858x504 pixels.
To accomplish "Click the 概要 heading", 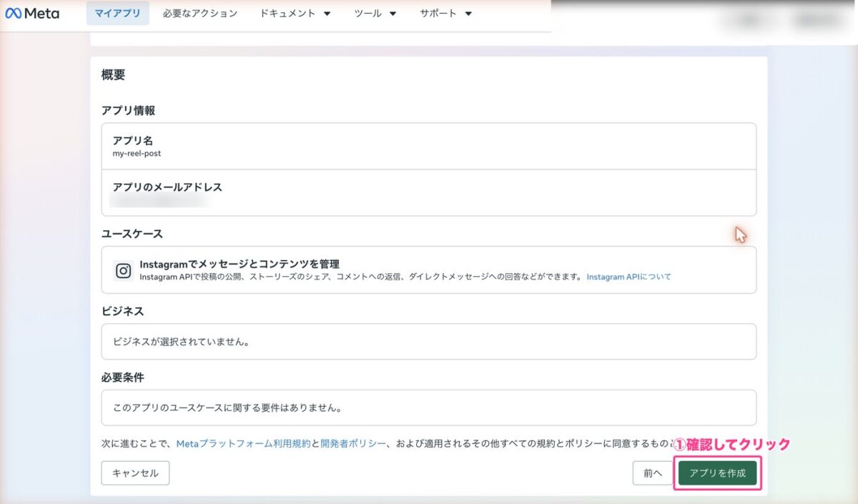I will [113, 74].
